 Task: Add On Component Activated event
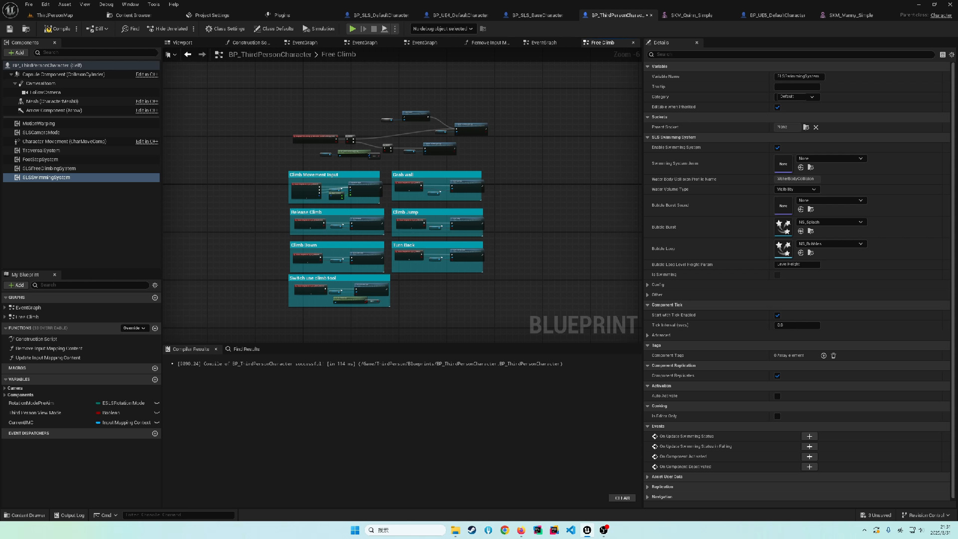pyautogui.click(x=809, y=457)
